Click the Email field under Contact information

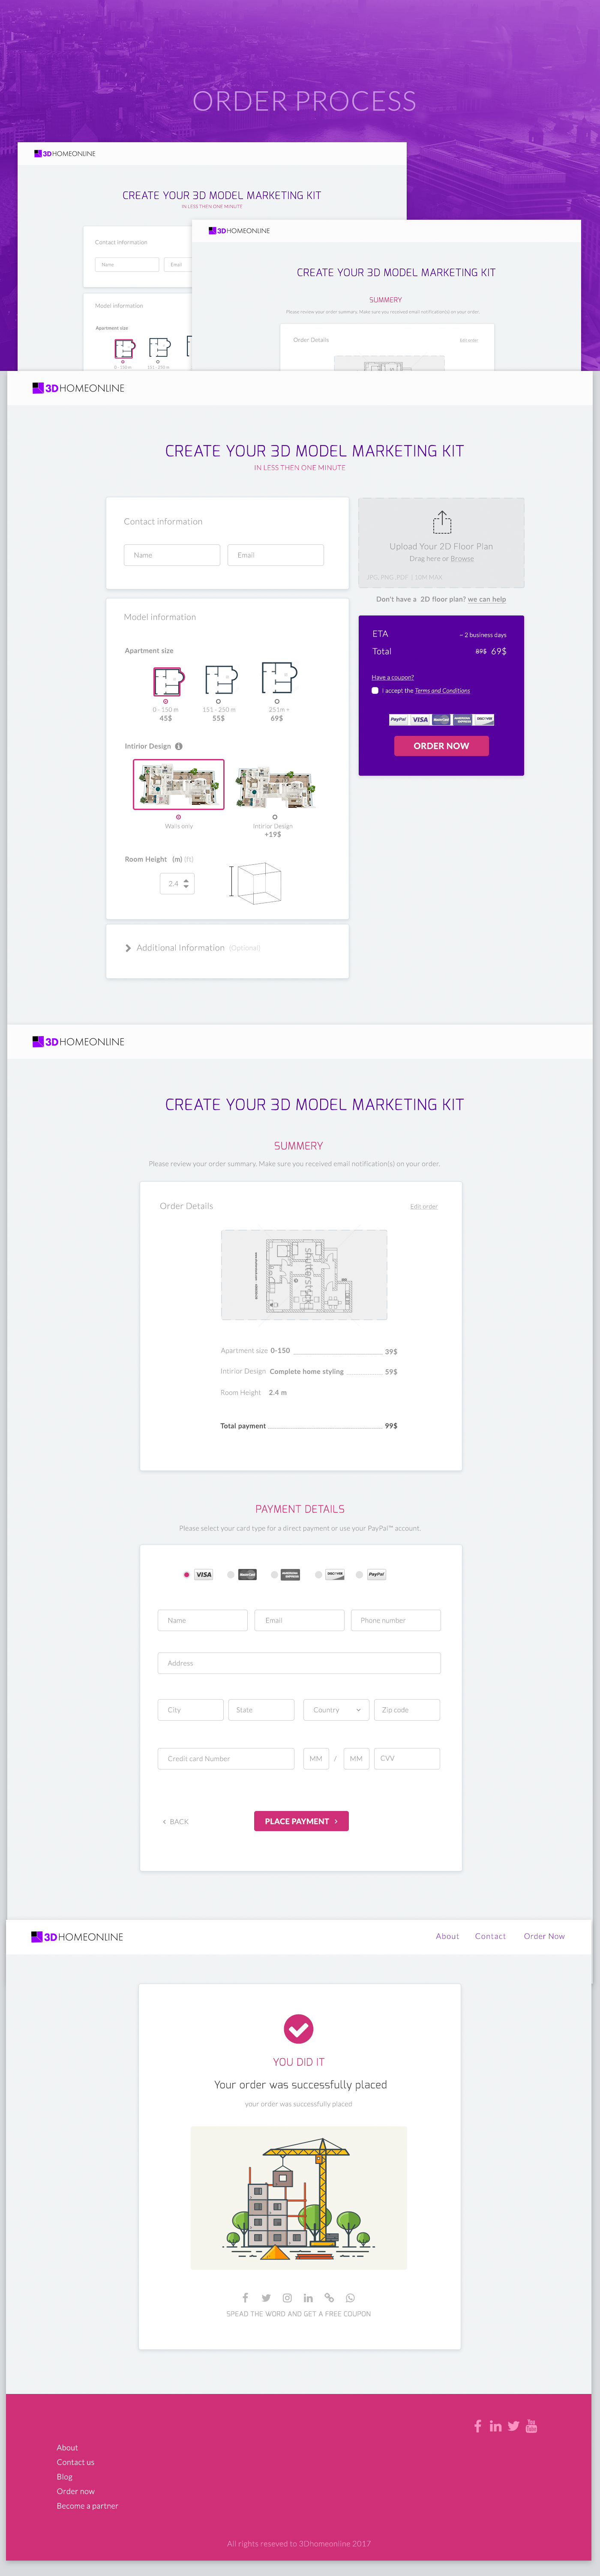pos(276,555)
